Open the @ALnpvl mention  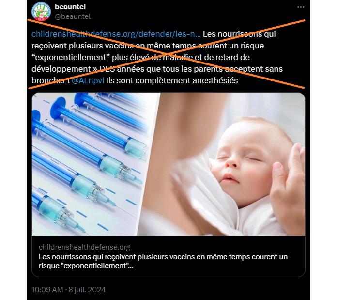pyautogui.click(x=88, y=80)
